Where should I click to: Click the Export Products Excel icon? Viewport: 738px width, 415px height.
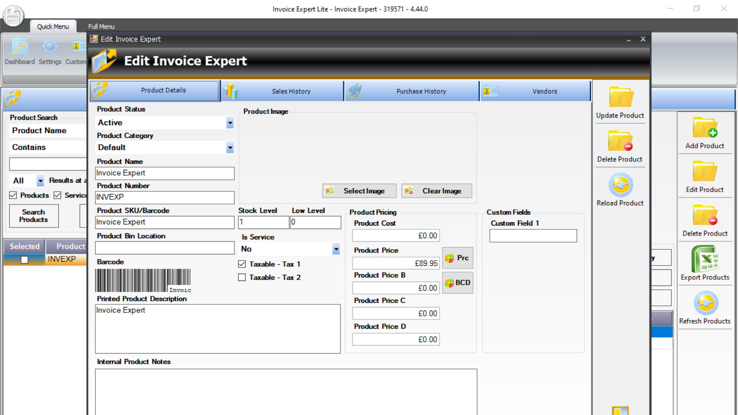pos(705,258)
